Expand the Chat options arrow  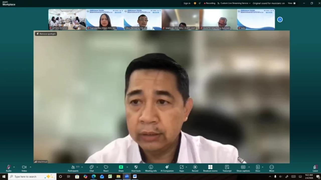tap(97, 167)
